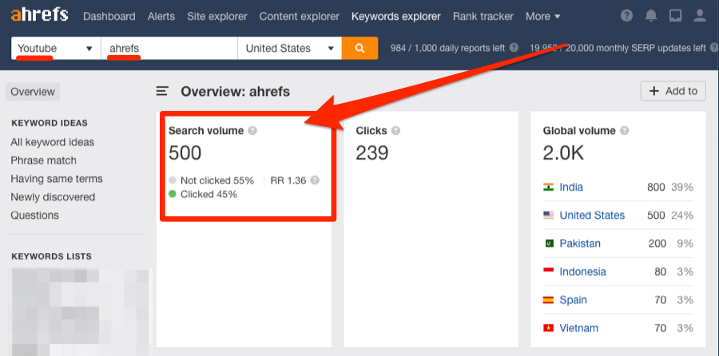Click the Not clicked 55% label
This screenshot has width=719, height=356.
[216, 180]
